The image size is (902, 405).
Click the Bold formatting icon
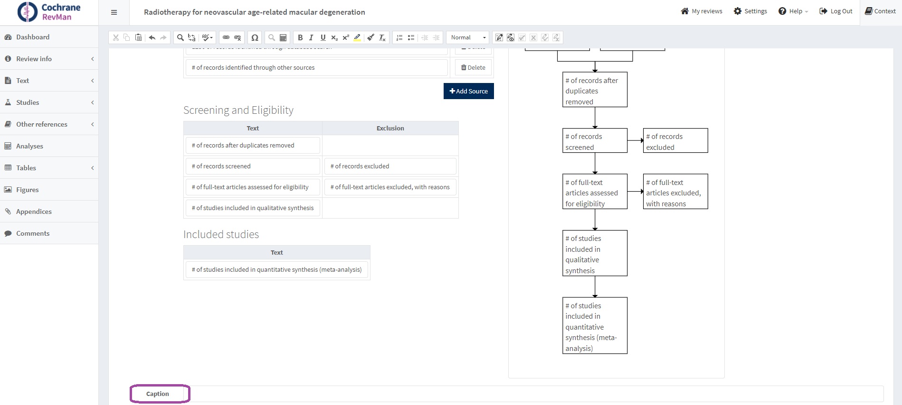tap(300, 37)
